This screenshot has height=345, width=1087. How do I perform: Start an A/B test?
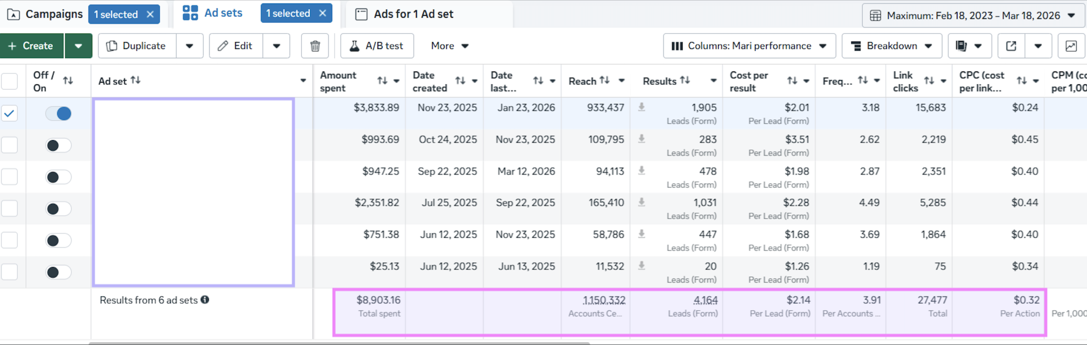(x=377, y=46)
